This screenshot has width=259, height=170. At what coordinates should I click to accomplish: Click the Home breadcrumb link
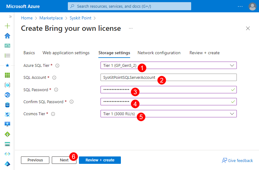(x=27, y=18)
